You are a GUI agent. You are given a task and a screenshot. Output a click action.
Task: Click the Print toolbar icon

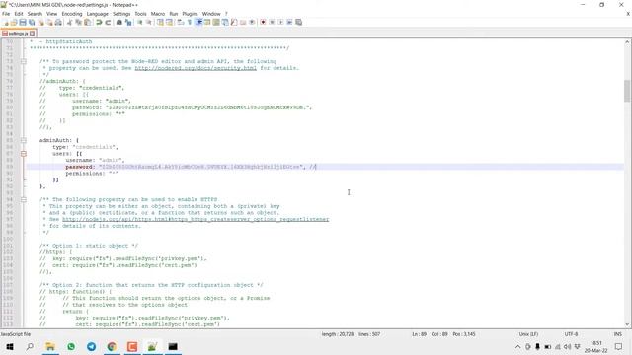[x=58, y=22]
